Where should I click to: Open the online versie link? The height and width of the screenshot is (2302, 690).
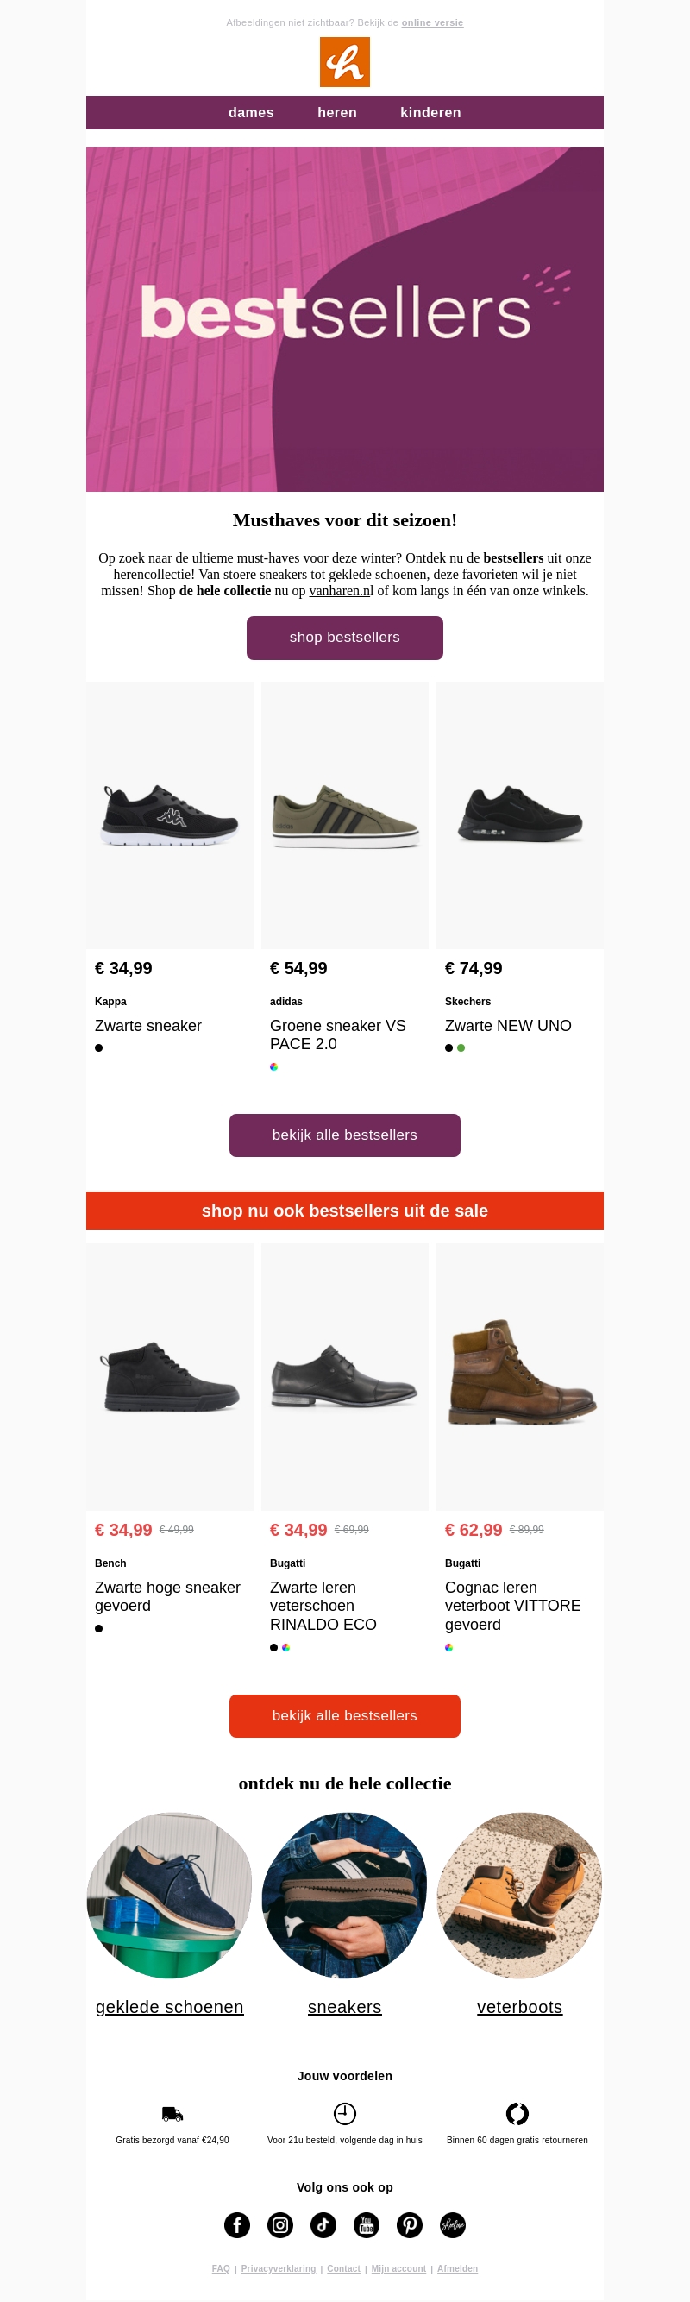click(x=433, y=22)
